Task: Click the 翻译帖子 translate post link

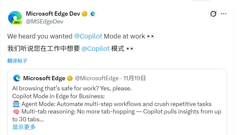Action: coord(17,61)
